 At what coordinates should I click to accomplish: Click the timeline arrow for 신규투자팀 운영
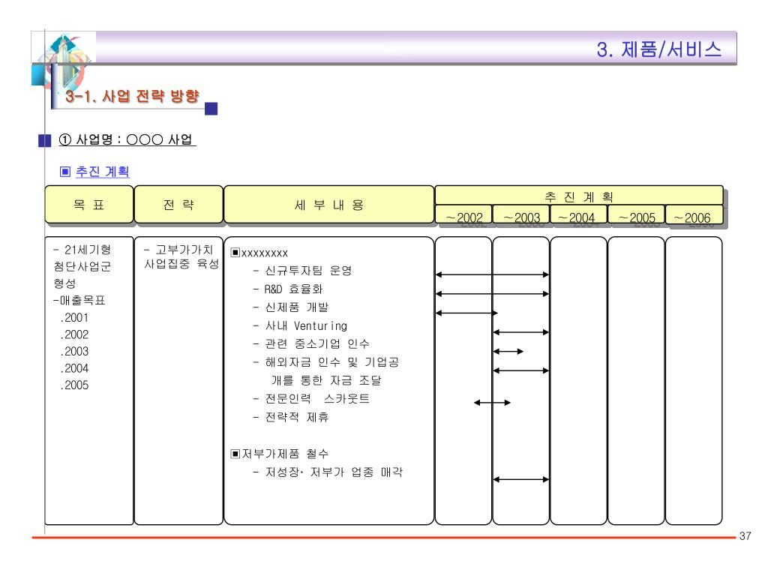[492, 274]
